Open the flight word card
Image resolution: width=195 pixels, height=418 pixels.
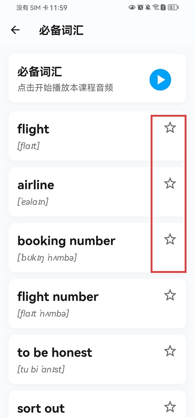(97, 136)
